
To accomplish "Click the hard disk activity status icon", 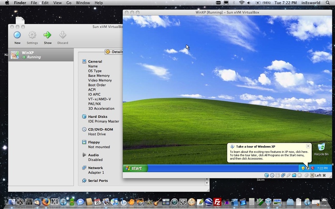I will click(x=266, y=175).
